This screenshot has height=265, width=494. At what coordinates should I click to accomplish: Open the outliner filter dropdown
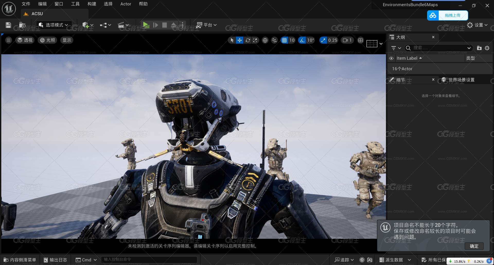pos(396,48)
